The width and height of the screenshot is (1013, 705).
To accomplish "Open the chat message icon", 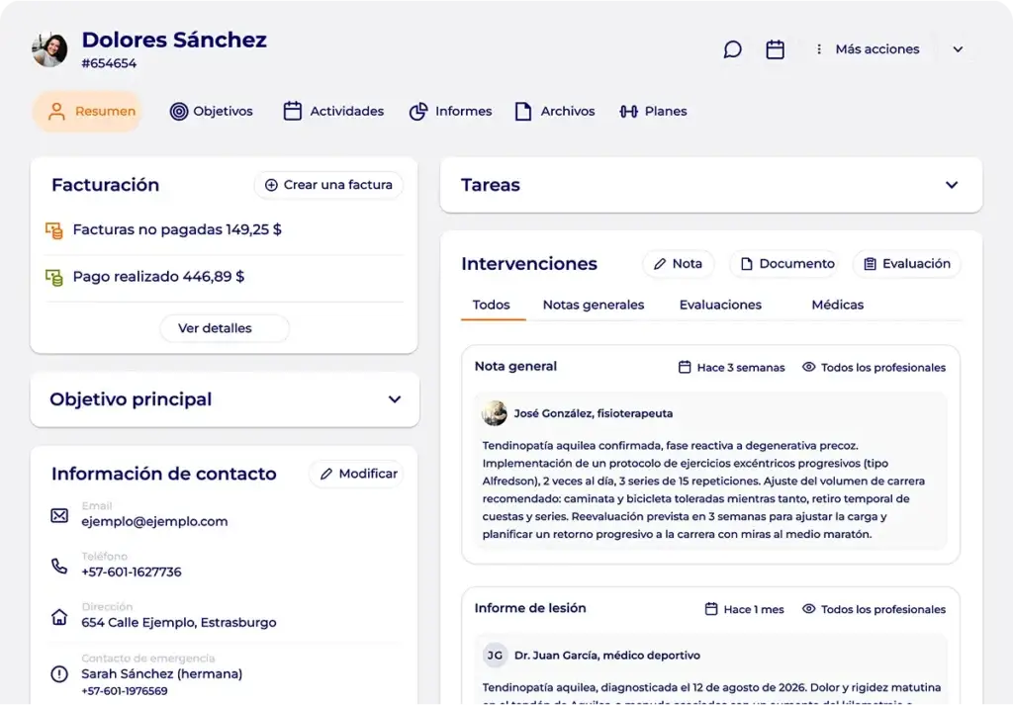I will 733,49.
